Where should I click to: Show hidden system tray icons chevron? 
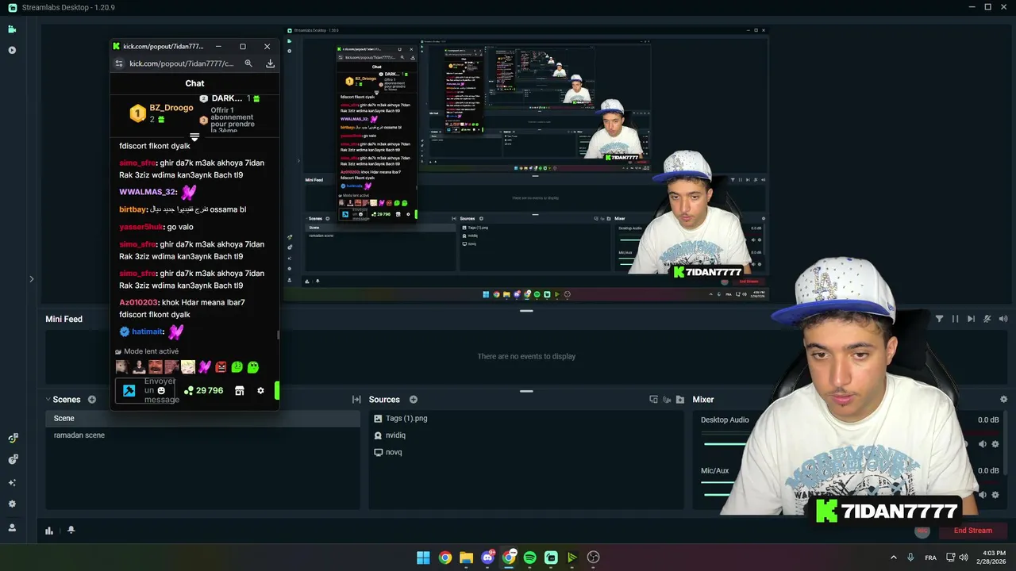pyautogui.click(x=893, y=558)
